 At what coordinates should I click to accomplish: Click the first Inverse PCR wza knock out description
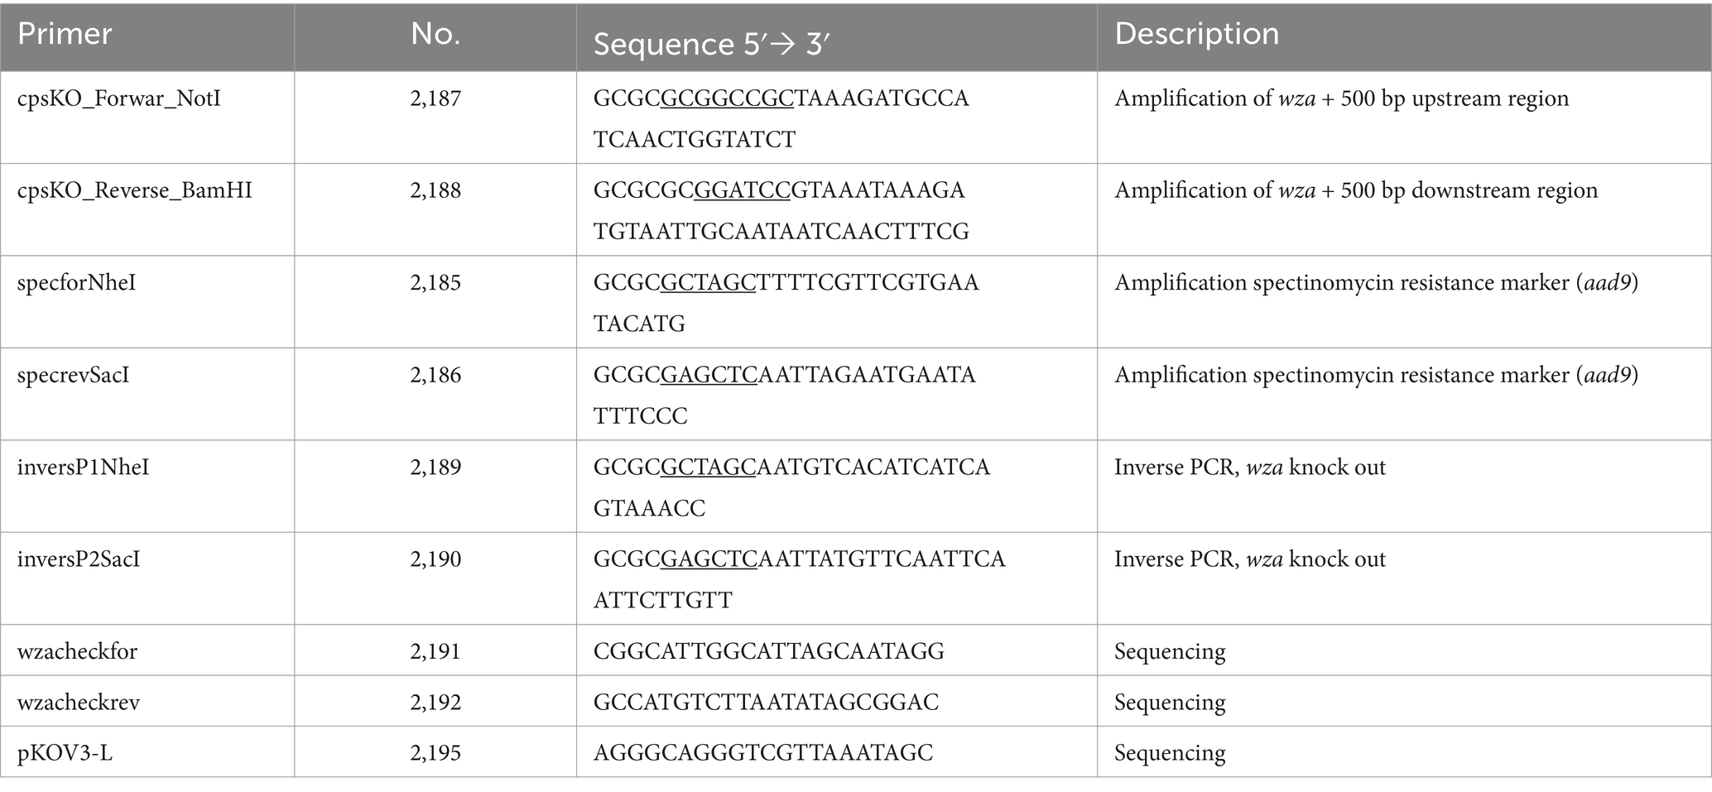[x=1250, y=468]
